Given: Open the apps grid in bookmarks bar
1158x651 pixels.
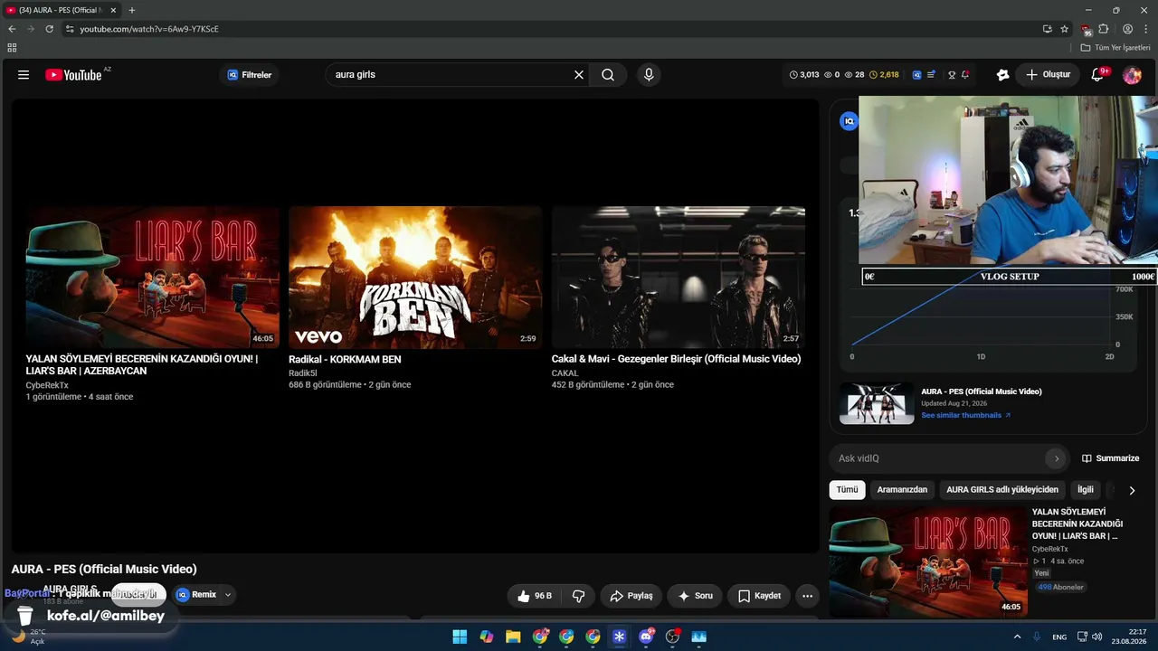Looking at the screenshot, I should pyautogui.click(x=12, y=48).
